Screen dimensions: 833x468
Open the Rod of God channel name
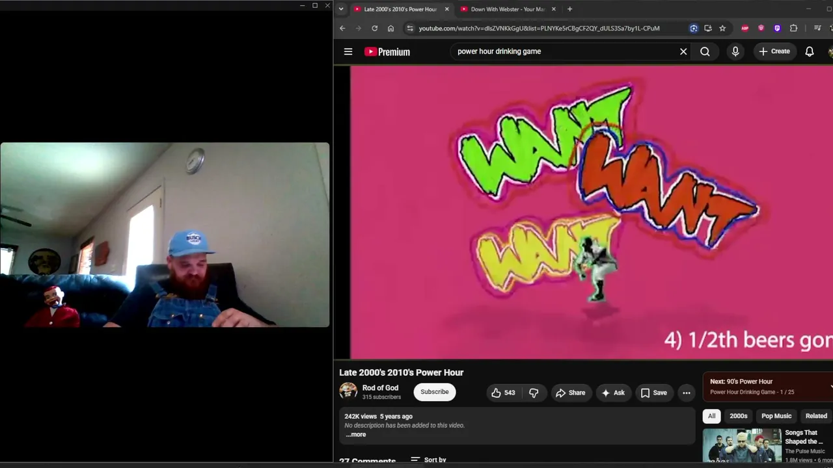pyautogui.click(x=380, y=388)
